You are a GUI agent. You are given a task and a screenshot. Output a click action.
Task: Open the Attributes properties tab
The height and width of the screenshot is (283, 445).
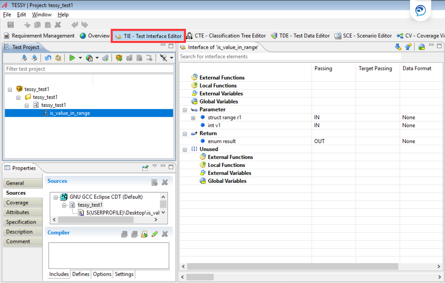(23, 212)
